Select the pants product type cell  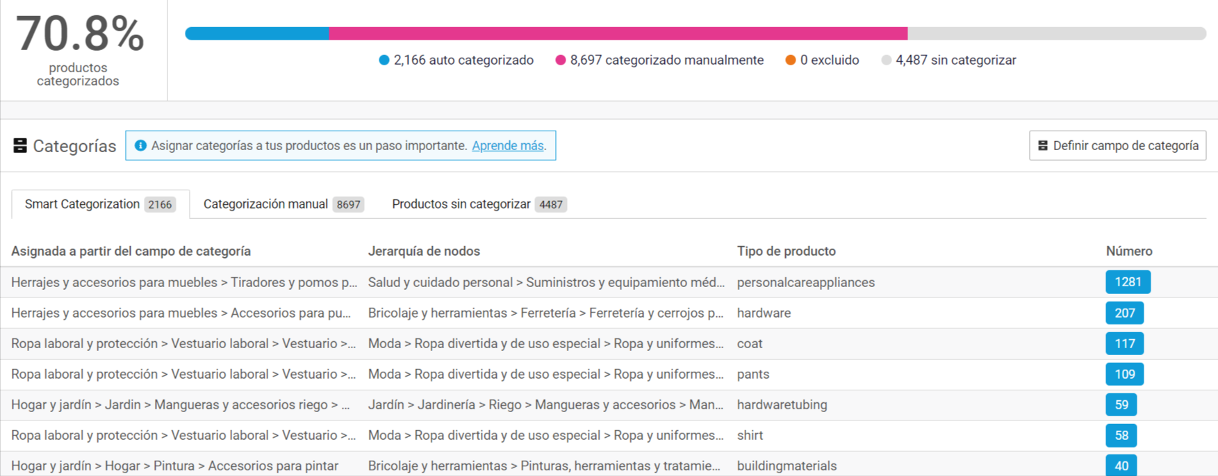click(x=753, y=375)
